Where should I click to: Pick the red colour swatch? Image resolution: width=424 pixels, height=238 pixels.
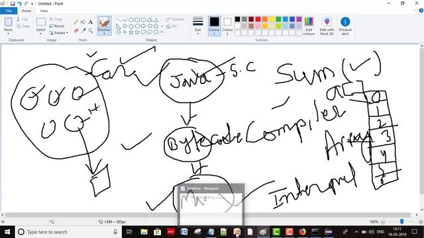(x=258, y=19)
